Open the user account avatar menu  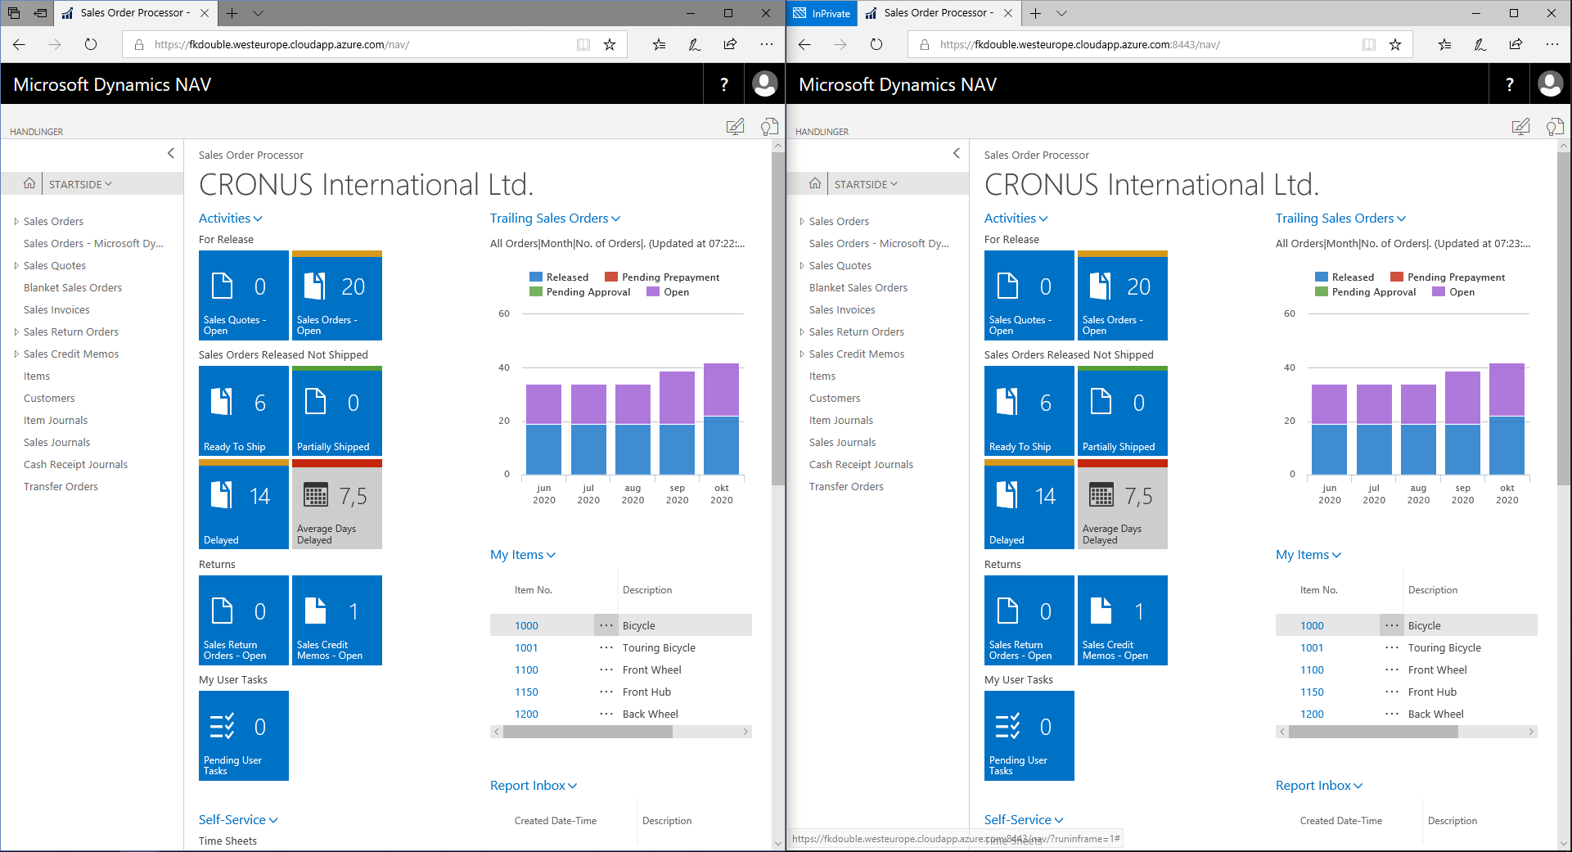(x=763, y=83)
